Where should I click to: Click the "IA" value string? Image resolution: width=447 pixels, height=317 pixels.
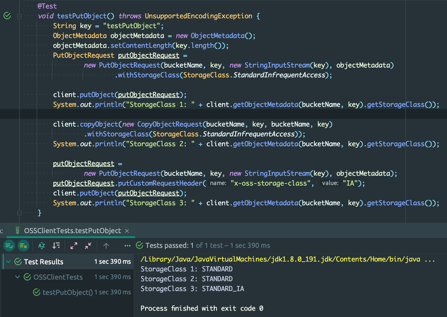[350, 183]
